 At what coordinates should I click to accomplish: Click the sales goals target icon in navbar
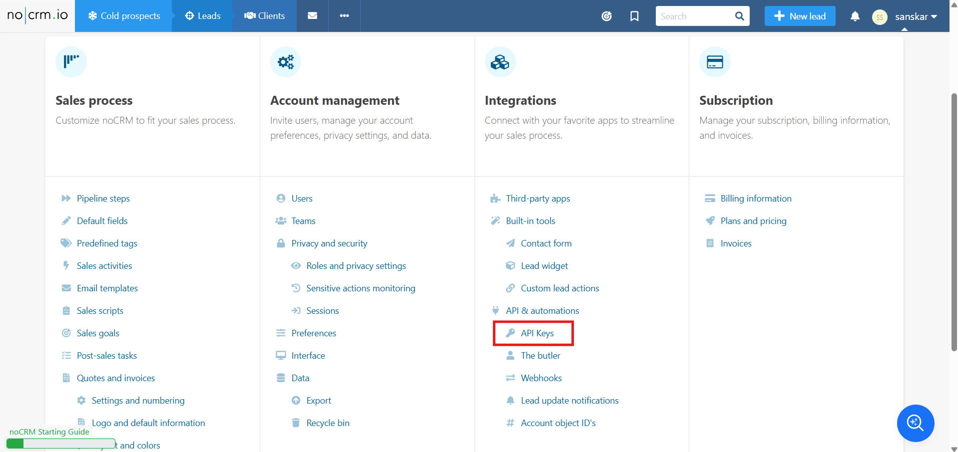pyautogui.click(x=606, y=16)
